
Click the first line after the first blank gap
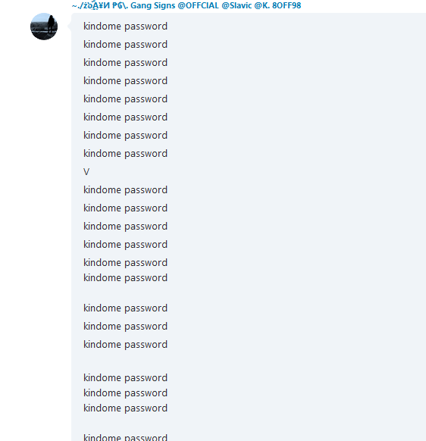tap(126, 308)
